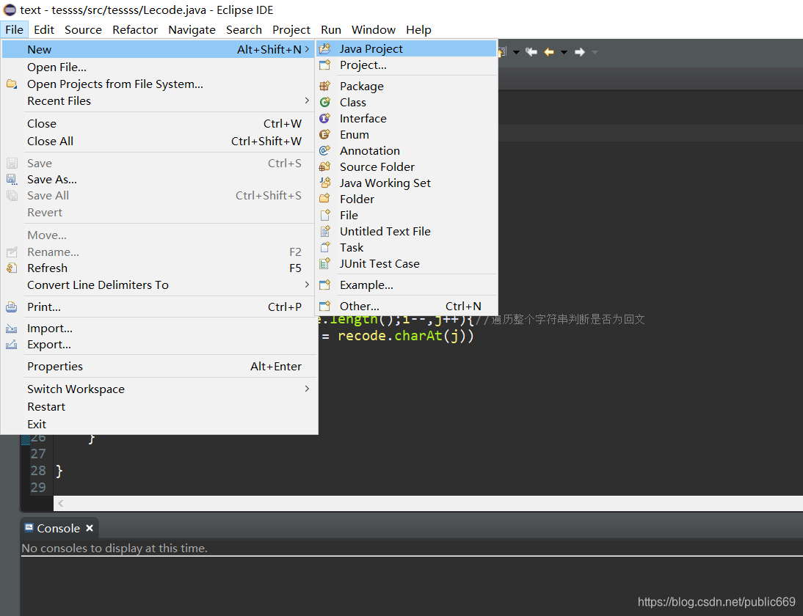Open the Run menu
The image size is (803, 616).
331,29
